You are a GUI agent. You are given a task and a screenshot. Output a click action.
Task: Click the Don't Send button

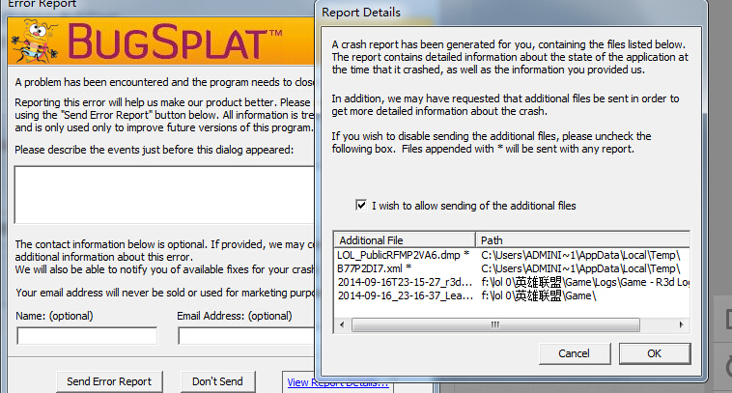coord(217,381)
